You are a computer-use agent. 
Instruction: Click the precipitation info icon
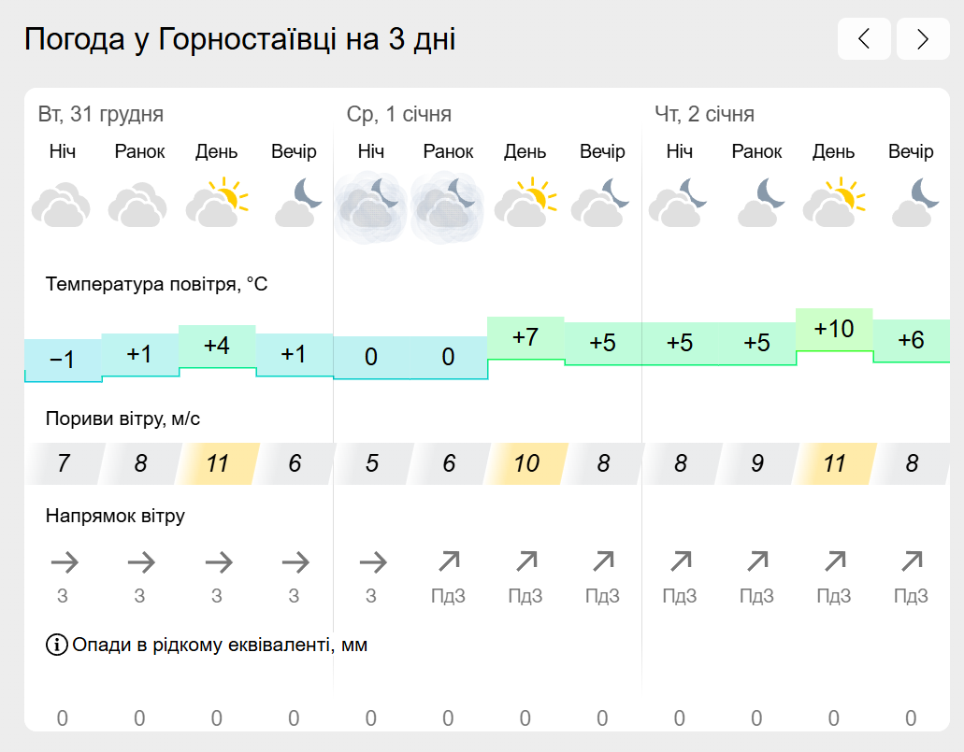click(x=56, y=645)
